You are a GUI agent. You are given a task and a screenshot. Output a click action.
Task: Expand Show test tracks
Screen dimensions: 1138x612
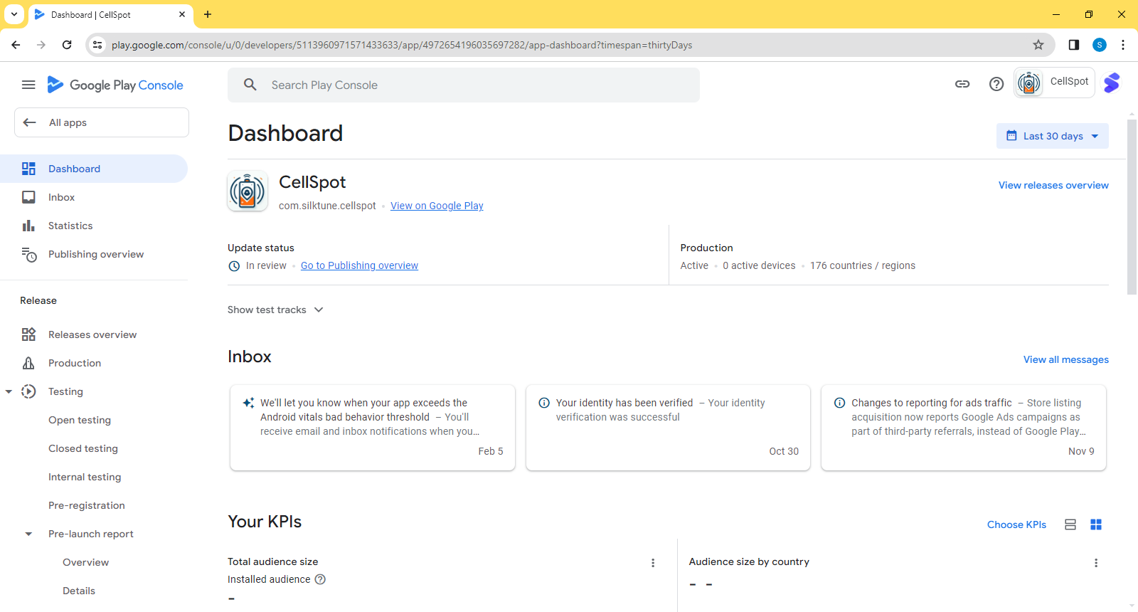tap(275, 310)
